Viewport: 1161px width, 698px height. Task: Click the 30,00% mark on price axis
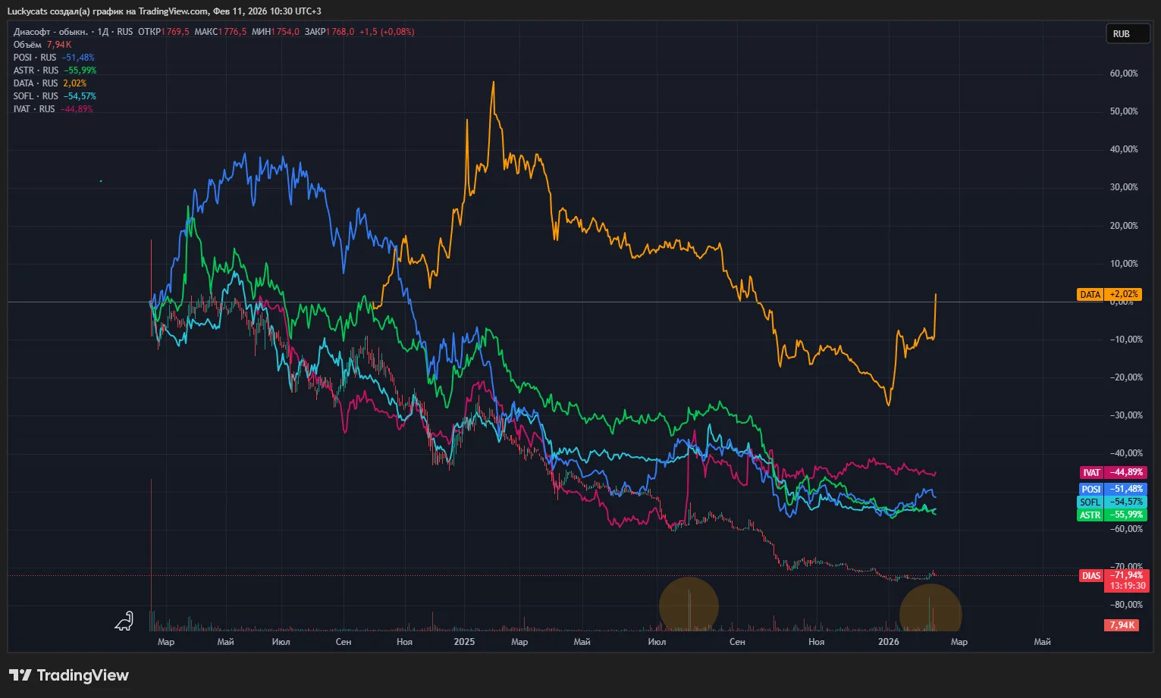coord(1124,187)
